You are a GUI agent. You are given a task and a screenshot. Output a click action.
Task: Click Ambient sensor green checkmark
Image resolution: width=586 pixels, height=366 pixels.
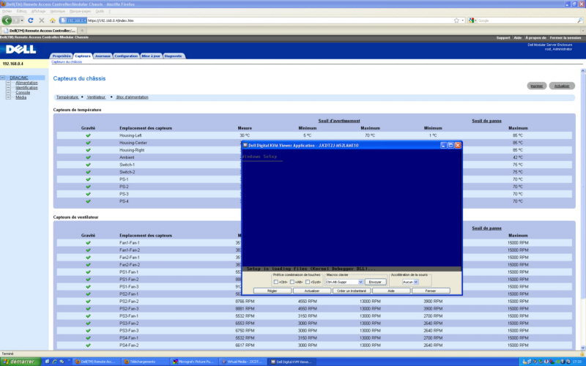pos(88,157)
